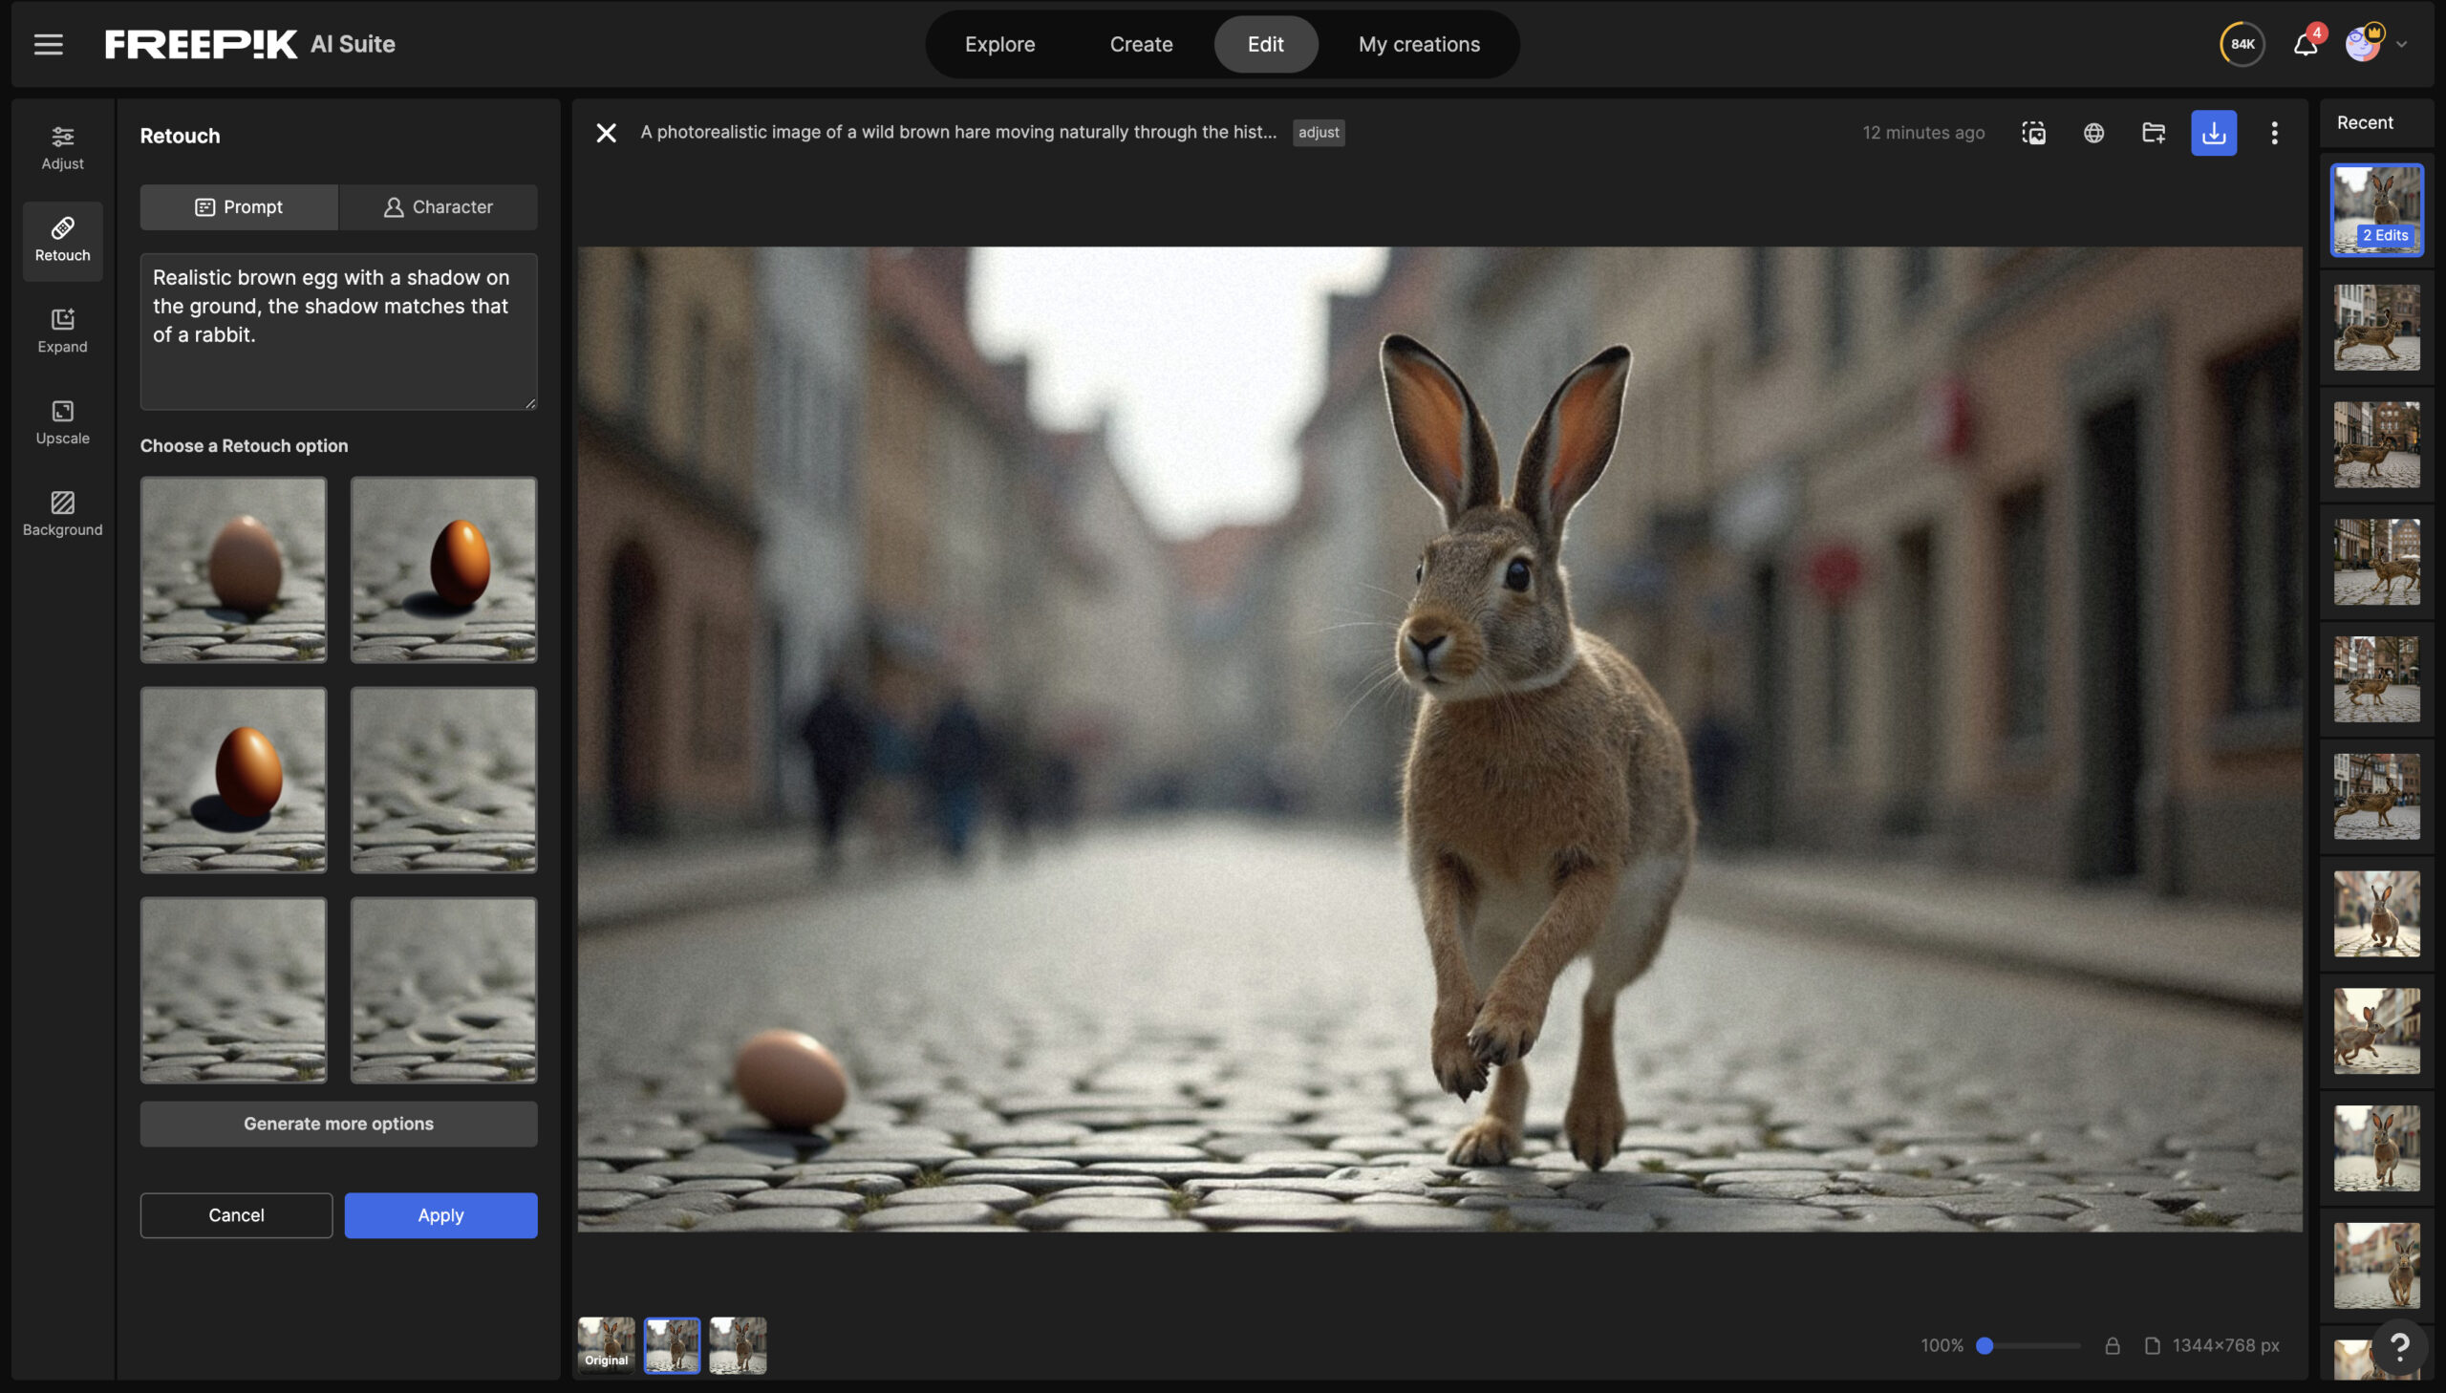The width and height of the screenshot is (2446, 1393).
Task: Go to the My creations tab
Action: (1418, 44)
